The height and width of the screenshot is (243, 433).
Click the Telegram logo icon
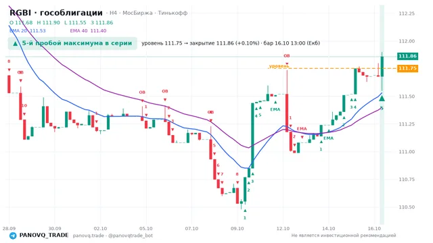[13, 236]
